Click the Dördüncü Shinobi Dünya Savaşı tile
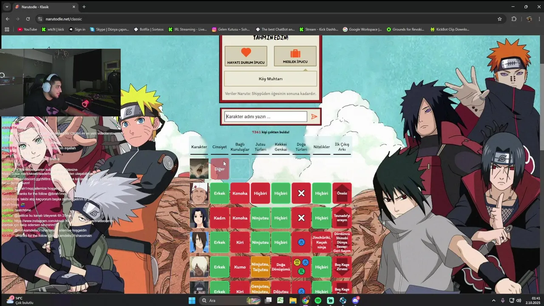 coord(342,243)
